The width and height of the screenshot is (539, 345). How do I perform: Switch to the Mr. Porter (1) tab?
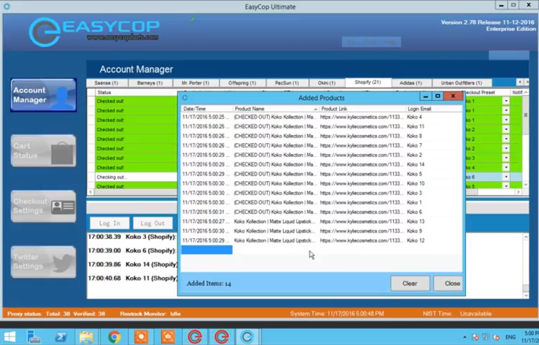pyautogui.click(x=195, y=83)
